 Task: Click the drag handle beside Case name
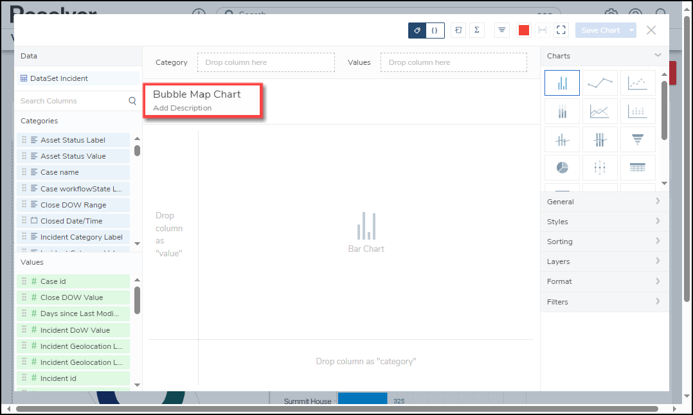tap(24, 172)
